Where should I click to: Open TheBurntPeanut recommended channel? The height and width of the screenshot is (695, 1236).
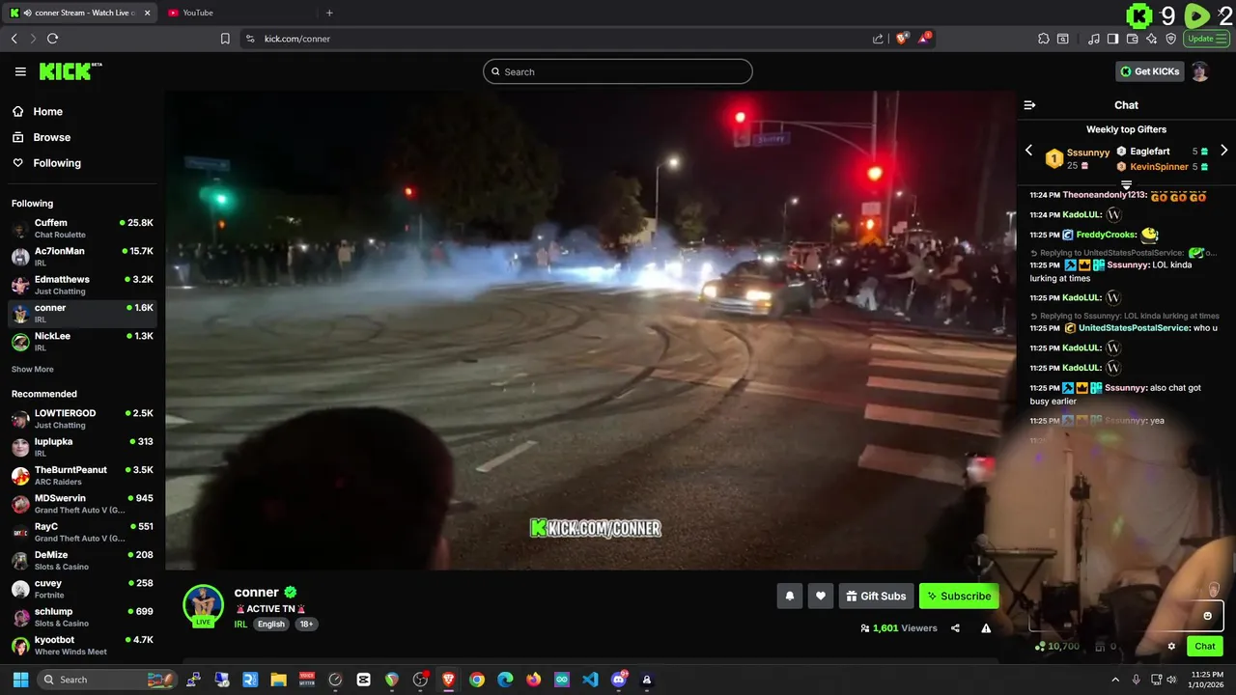(x=82, y=475)
